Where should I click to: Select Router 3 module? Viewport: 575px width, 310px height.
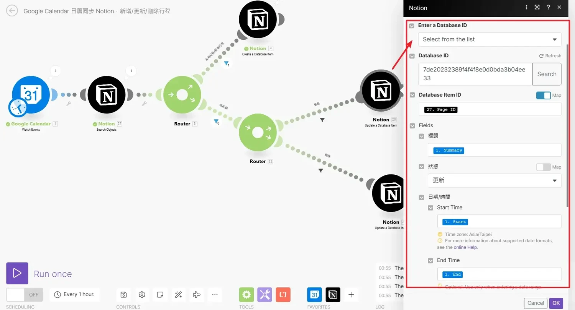click(x=182, y=94)
